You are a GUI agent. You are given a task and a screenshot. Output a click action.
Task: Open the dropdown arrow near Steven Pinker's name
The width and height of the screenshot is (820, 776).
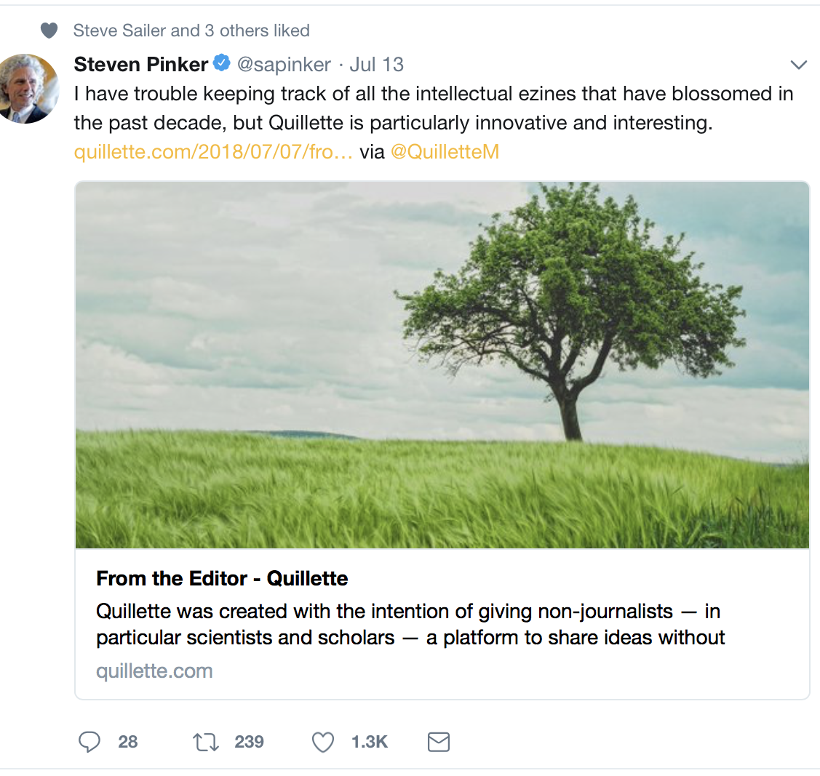[x=798, y=64]
